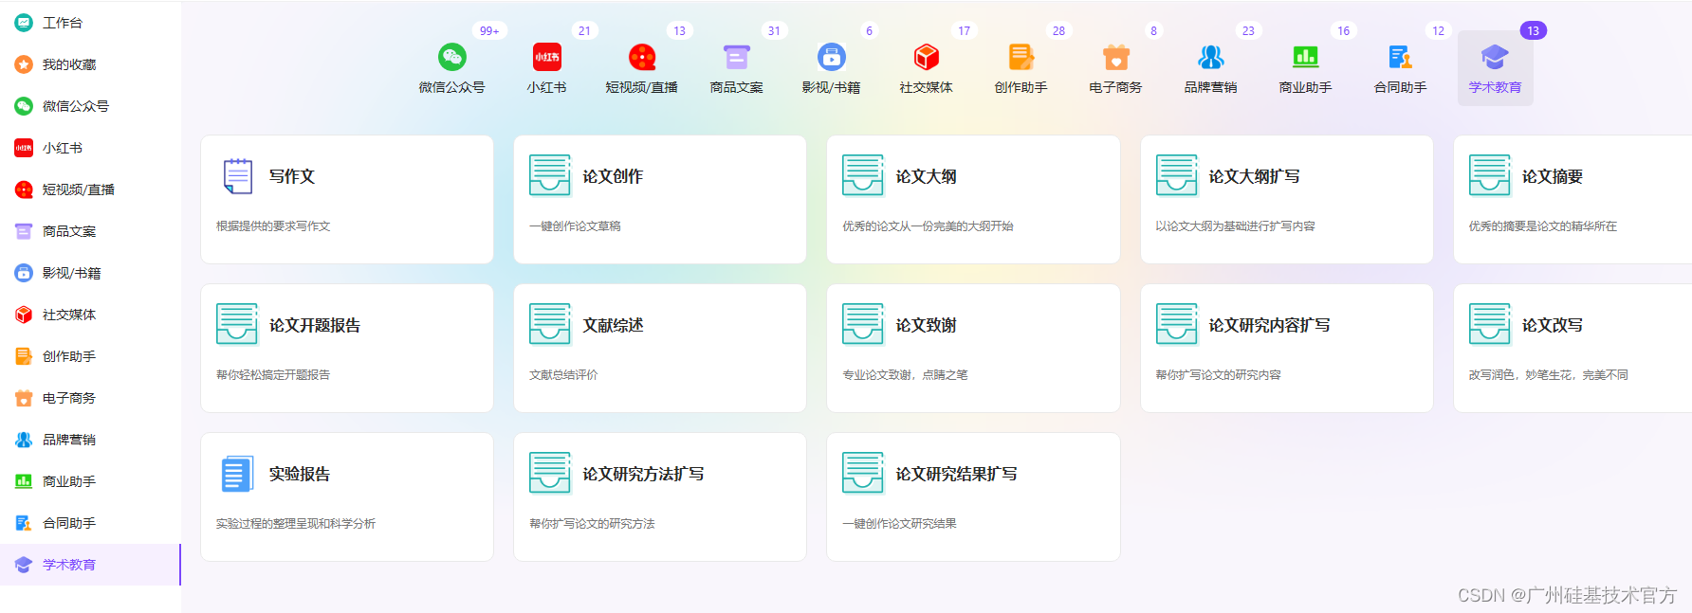
Task: Click the 实验报告 card title
Action: pos(300,474)
